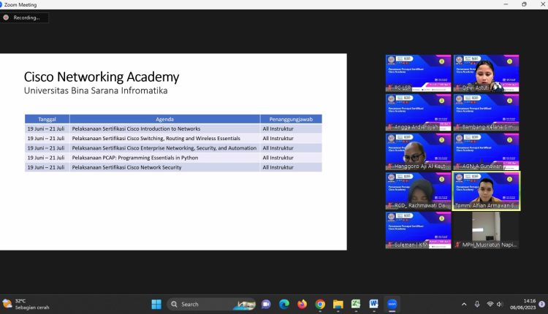Open Google Chrome from the taskbar
Viewport: 548px width, 314px height.
(x=320, y=305)
